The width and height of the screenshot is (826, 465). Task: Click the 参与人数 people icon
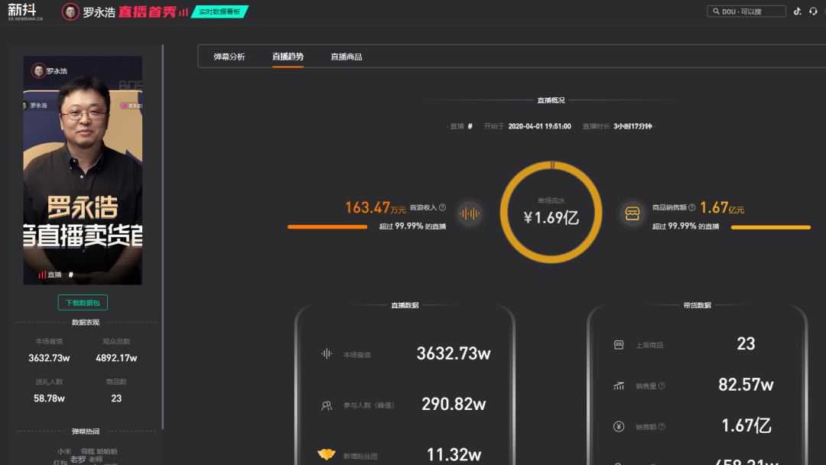coord(327,405)
